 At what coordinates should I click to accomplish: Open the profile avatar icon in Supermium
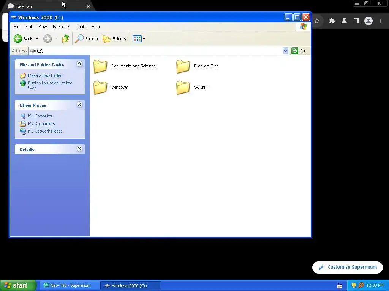[368, 21]
